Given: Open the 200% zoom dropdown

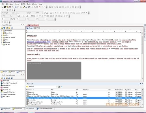Looking at the screenshot, I should pos(42,13).
